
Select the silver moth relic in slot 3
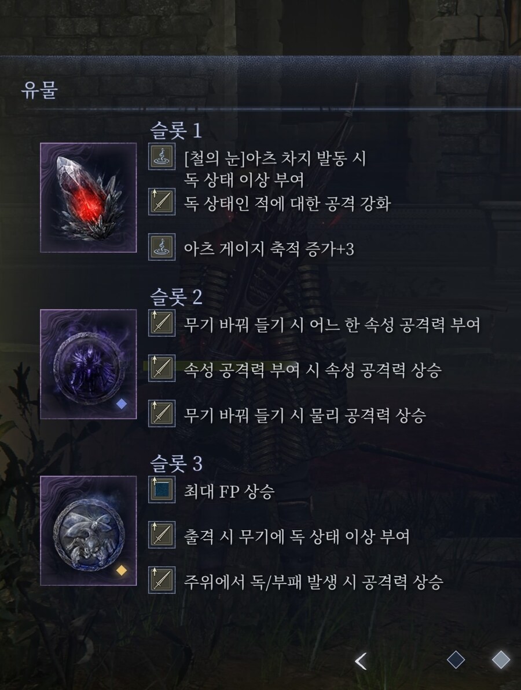tap(89, 531)
